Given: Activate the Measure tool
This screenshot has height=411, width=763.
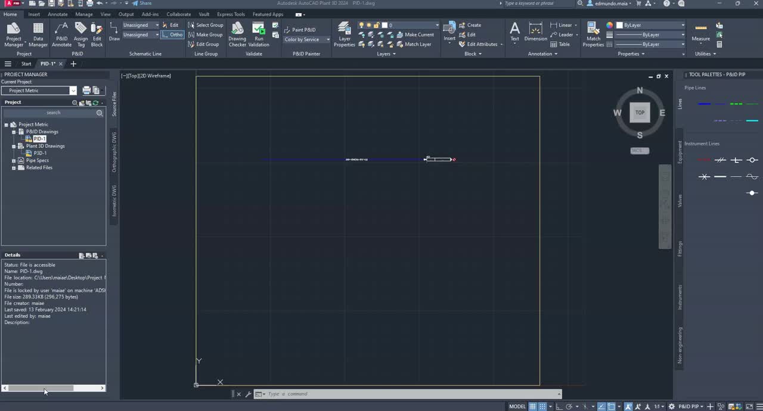Looking at the screenshot, I should click(700, 31).
